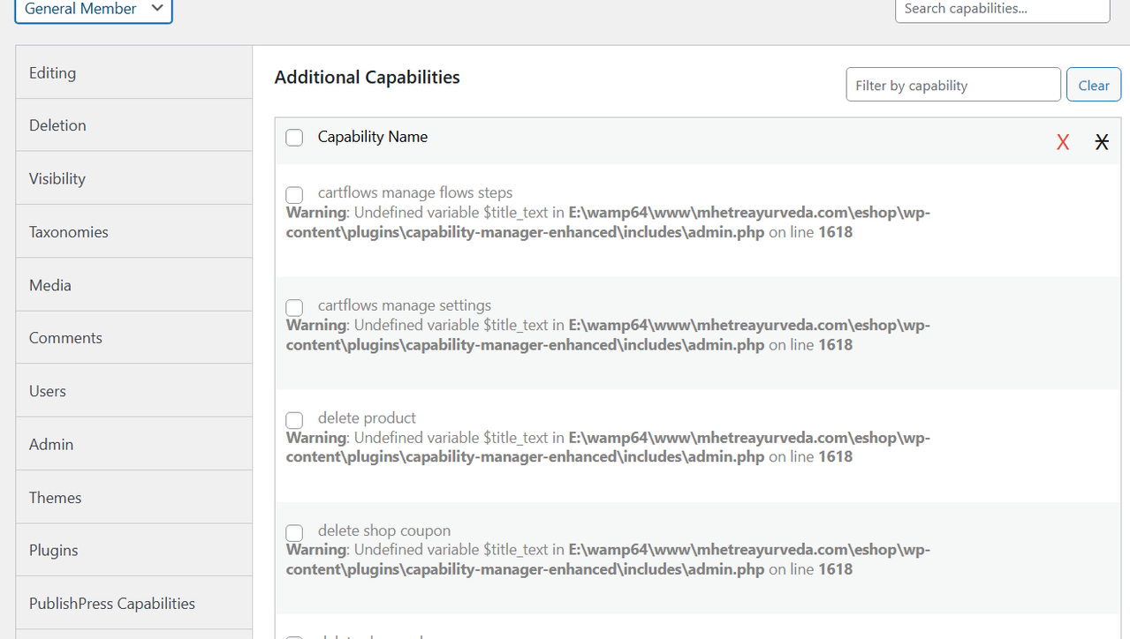Switch to the Comments tab
This screenshot has width=1130, height=639.
pyautogui.click(x=134, y=338)
